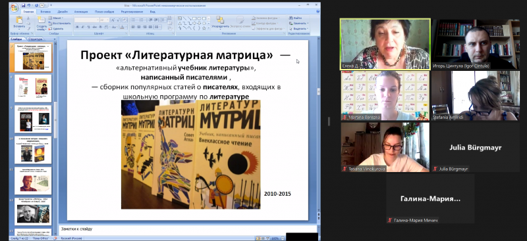Open PowerPoint help question-mark icon

(318, 11)
